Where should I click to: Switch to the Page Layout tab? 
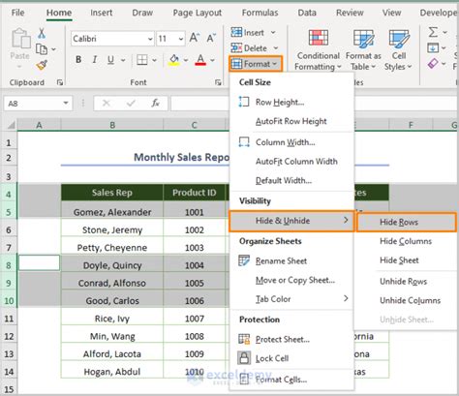click(198, 13)
